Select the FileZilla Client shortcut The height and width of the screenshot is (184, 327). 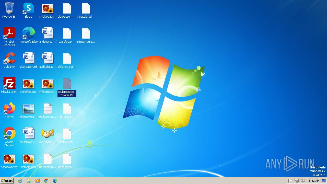point(9,85)
